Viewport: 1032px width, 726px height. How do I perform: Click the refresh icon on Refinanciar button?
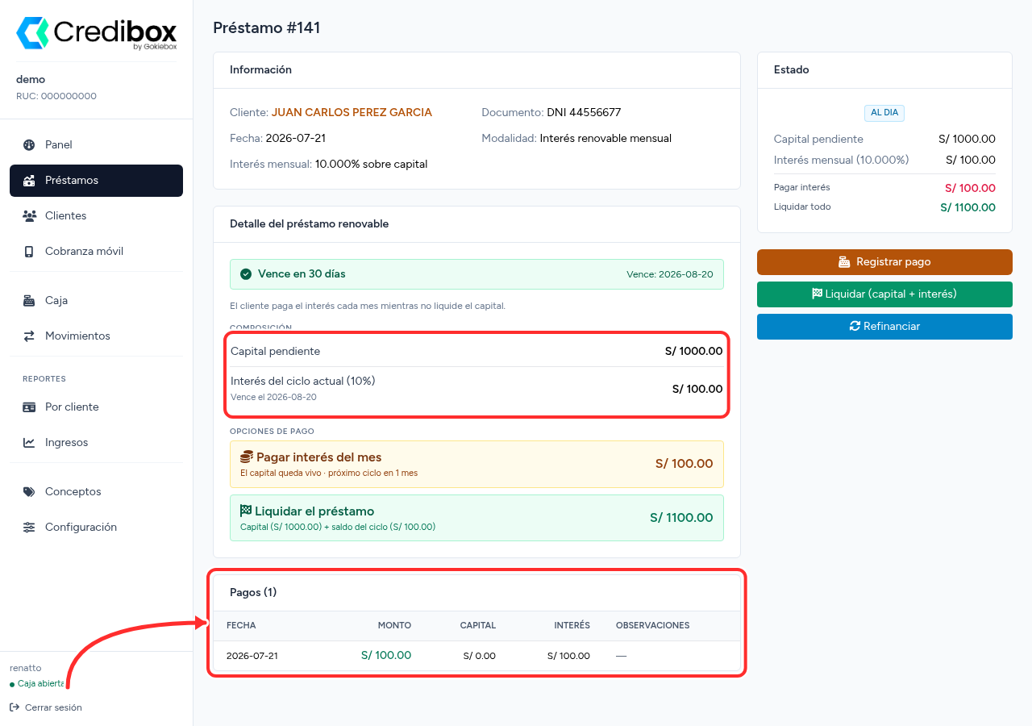point(855,327)
